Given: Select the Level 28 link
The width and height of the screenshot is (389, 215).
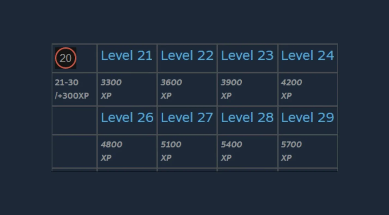Looking at the screenshot, I should click(247, 118).
